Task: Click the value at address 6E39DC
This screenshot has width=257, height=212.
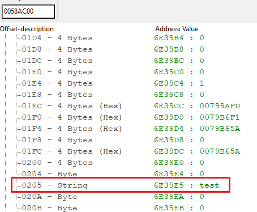Action: [x=220, y=151]
